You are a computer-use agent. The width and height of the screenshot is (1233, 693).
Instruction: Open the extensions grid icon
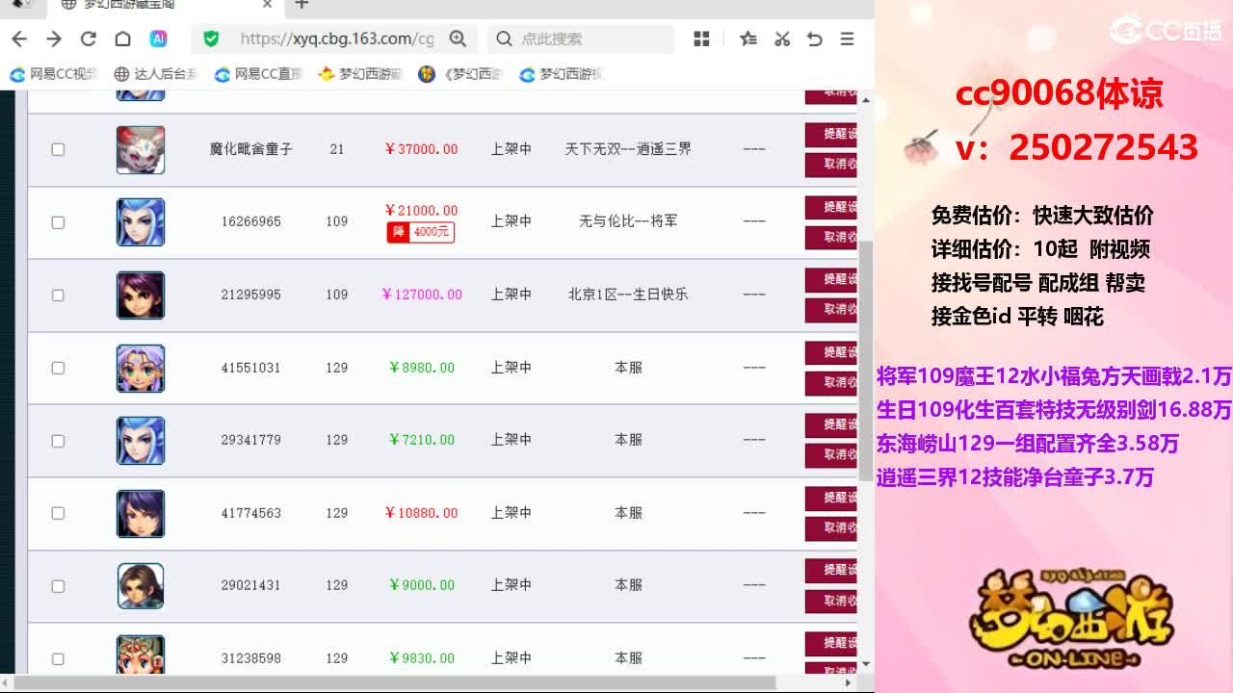click(701, 38)
